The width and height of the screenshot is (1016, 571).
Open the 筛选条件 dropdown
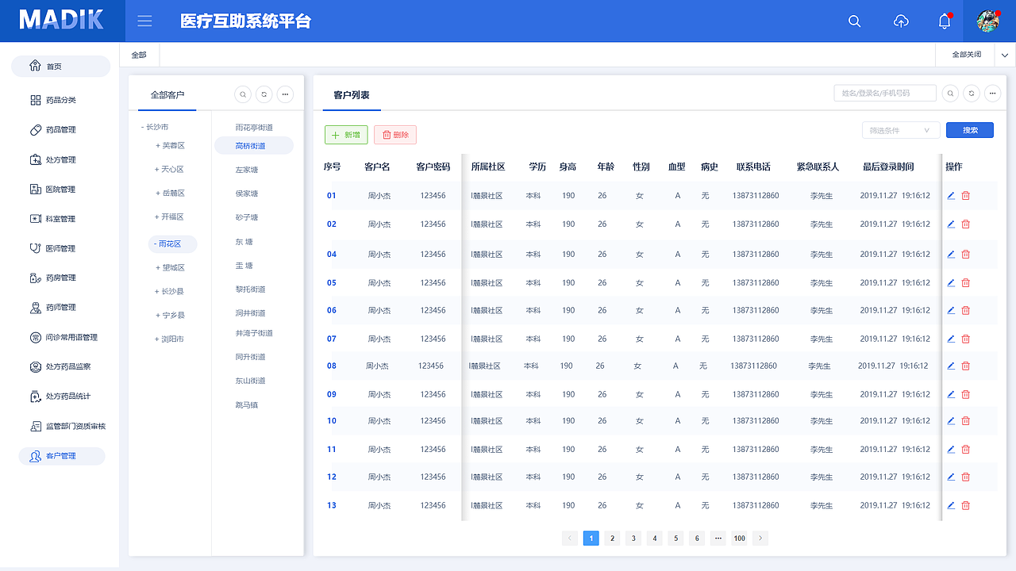pos(900,129)
